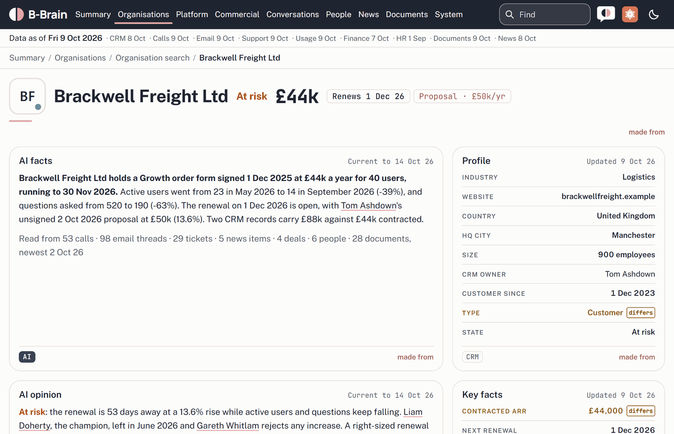Click brackwellfreight.example website value
674x434 pixels.
tap(608, 197)
